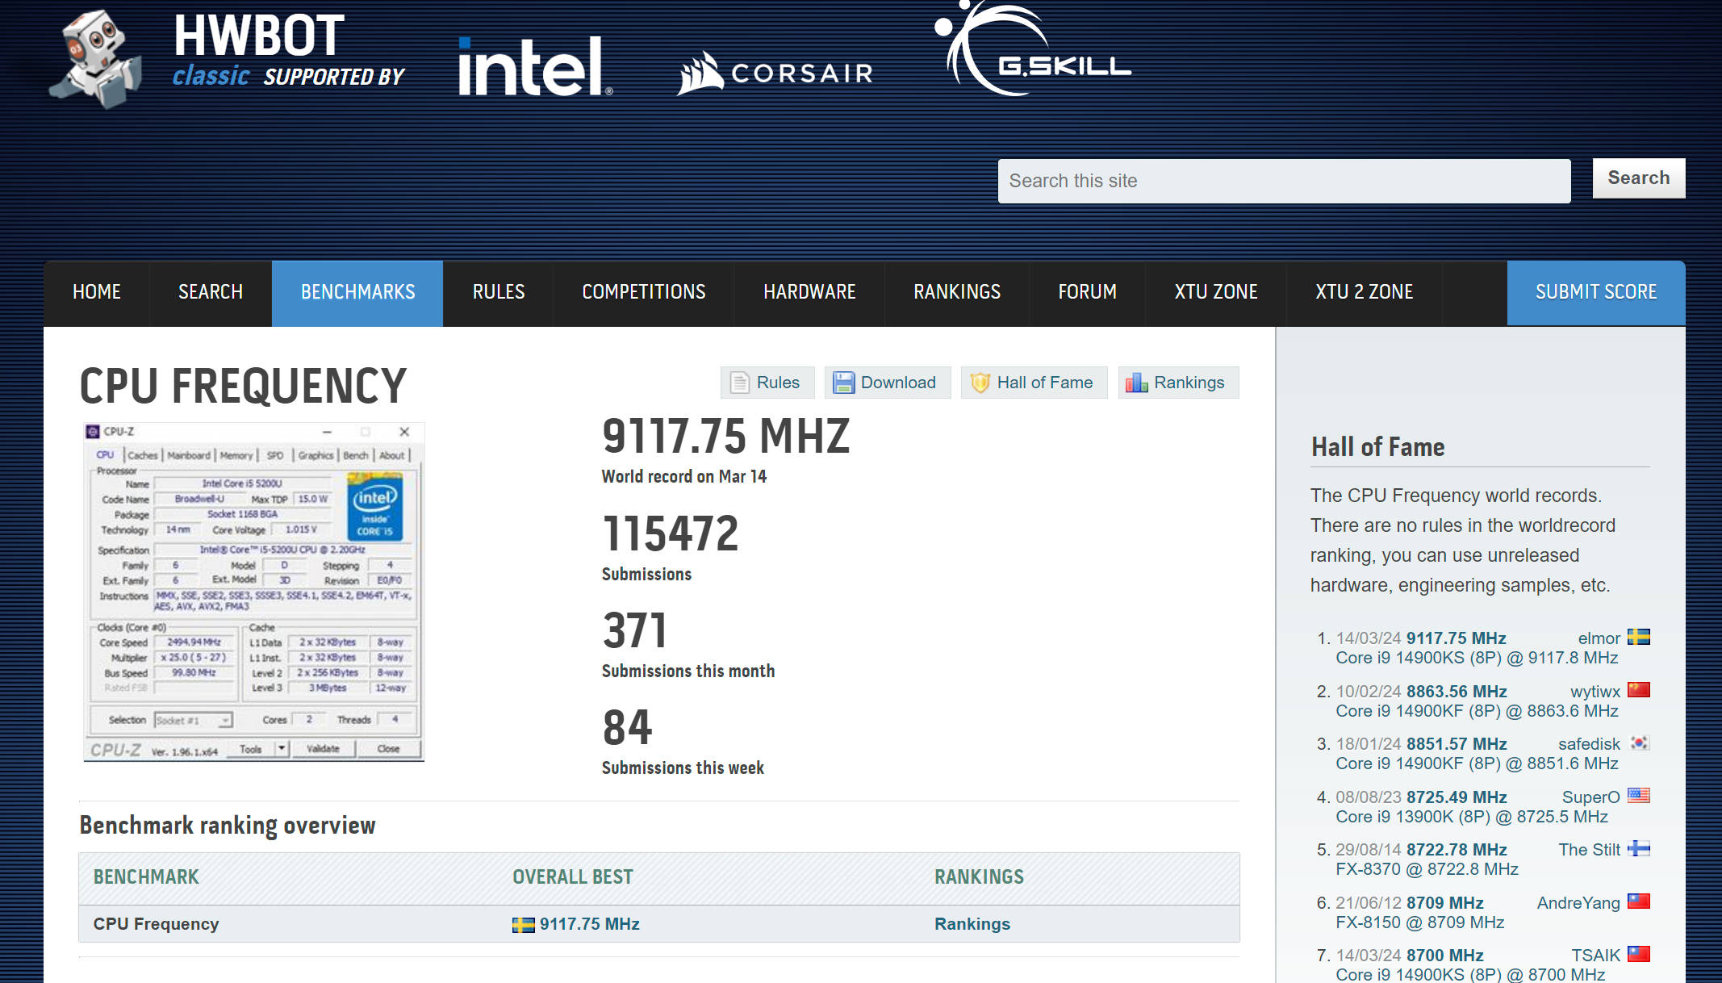This screenshot has height=983, width=1722.
Task: Select the BENCHMARKS menu item
Action: [x=357, y=292]
